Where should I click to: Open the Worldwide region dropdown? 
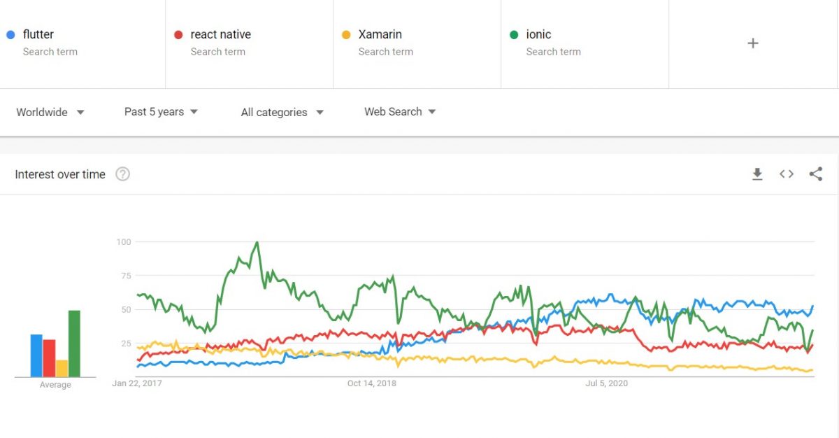(x=49, y=112)
